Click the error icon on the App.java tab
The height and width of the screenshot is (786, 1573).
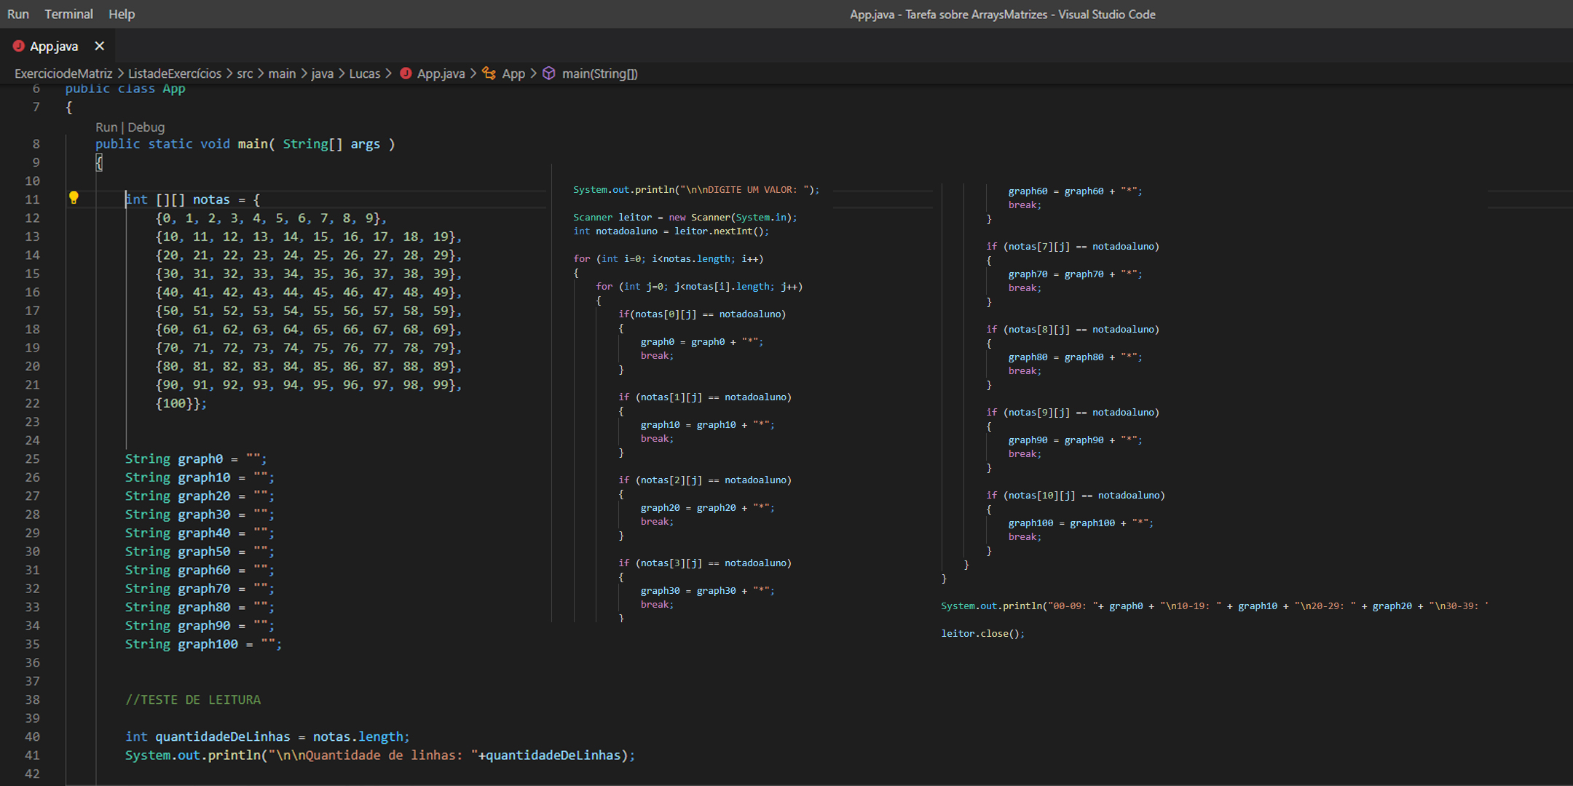[19, 46]
